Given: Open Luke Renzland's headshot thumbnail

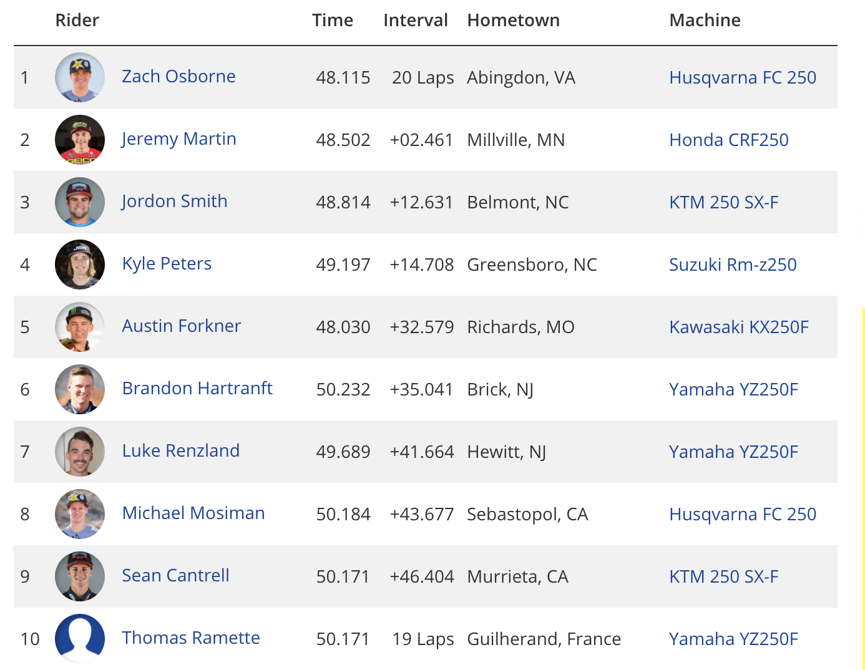Looking at the screenshot, I should pos(80,452).
